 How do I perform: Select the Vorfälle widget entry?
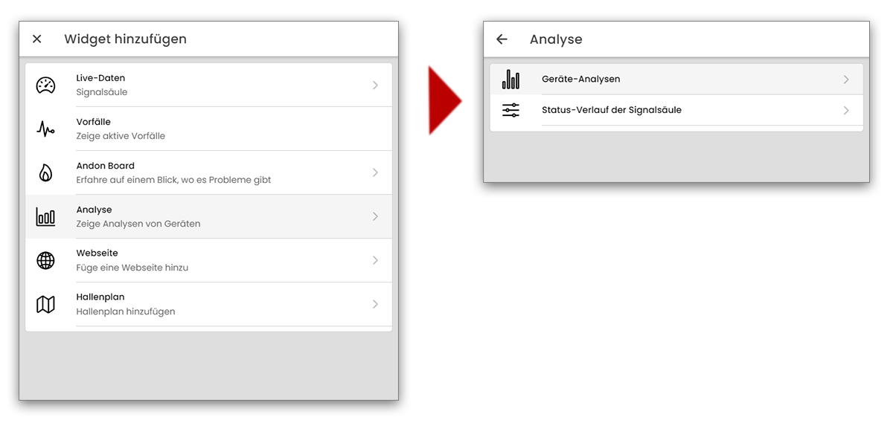point(208,129)
